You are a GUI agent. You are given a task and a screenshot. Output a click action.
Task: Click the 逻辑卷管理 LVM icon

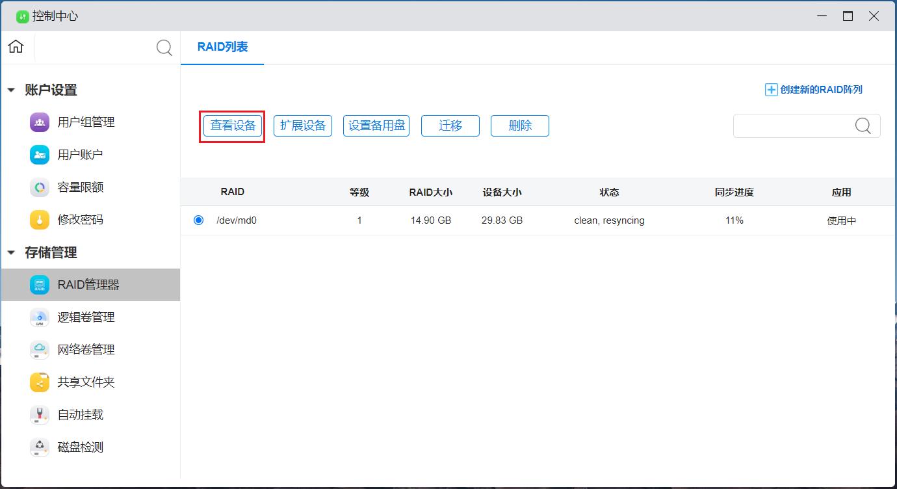(x=40, y=317)
